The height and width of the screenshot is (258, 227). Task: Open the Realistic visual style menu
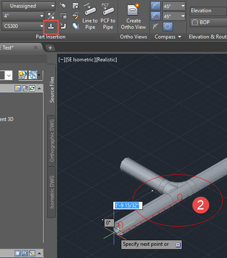point(107,60)
